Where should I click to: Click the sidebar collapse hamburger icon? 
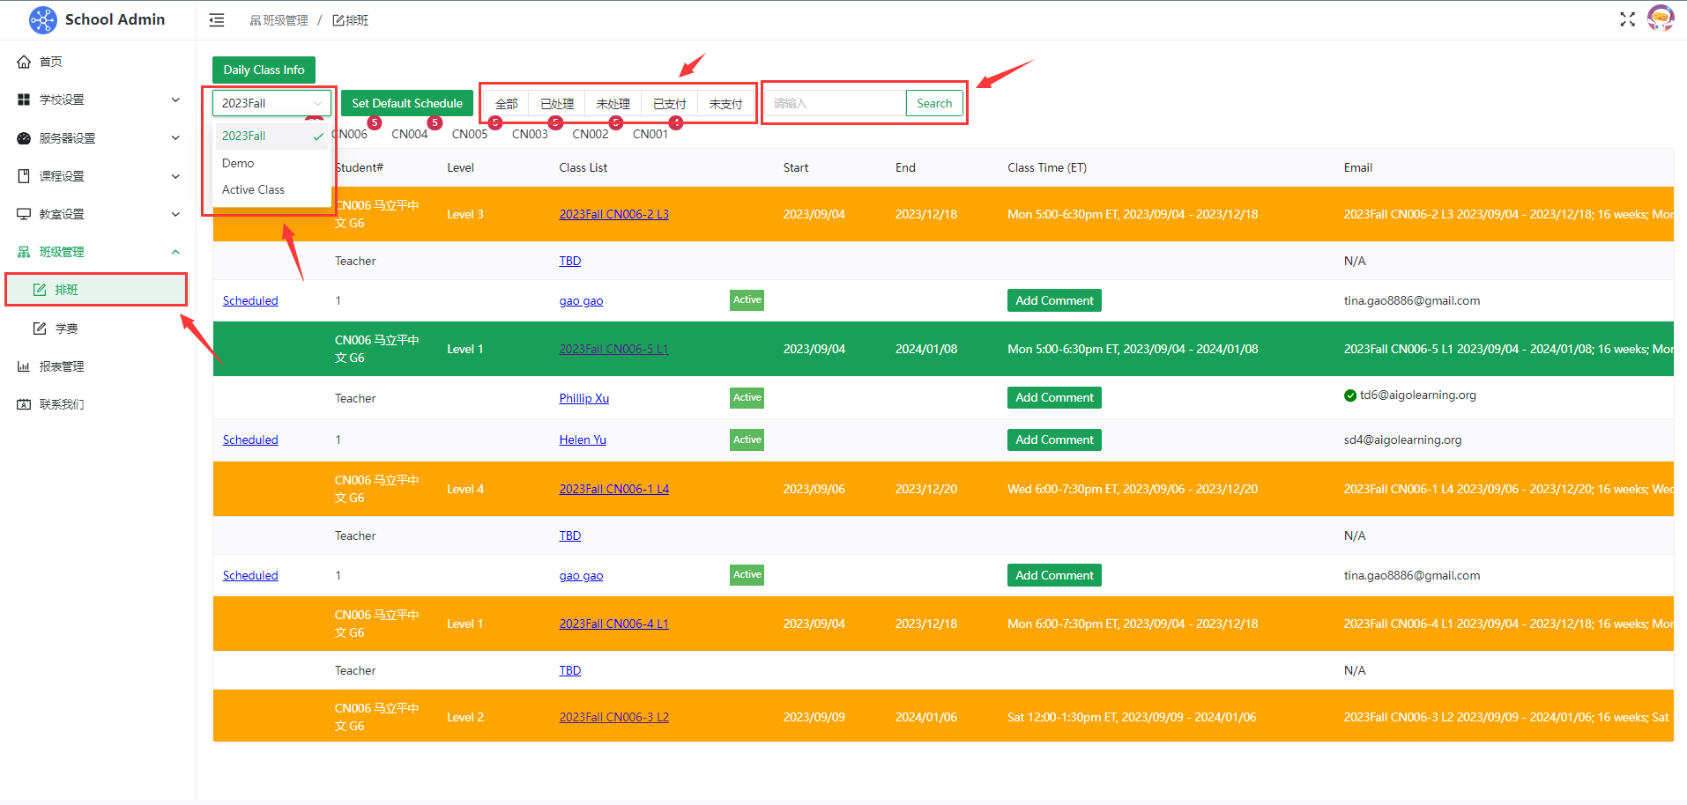[x=217, y=20]
